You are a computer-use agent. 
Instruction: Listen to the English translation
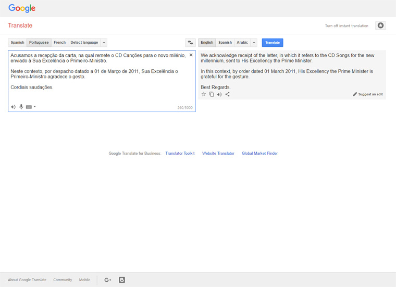point(219,94)
